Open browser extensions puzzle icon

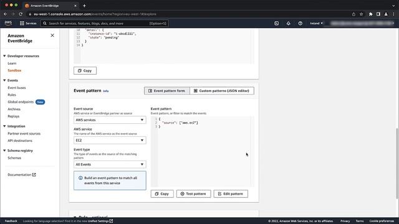point(370,14)
